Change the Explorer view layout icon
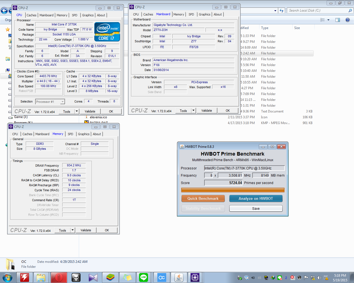The width and height of the screenshot is (354, 283). (x=322, y=20)
